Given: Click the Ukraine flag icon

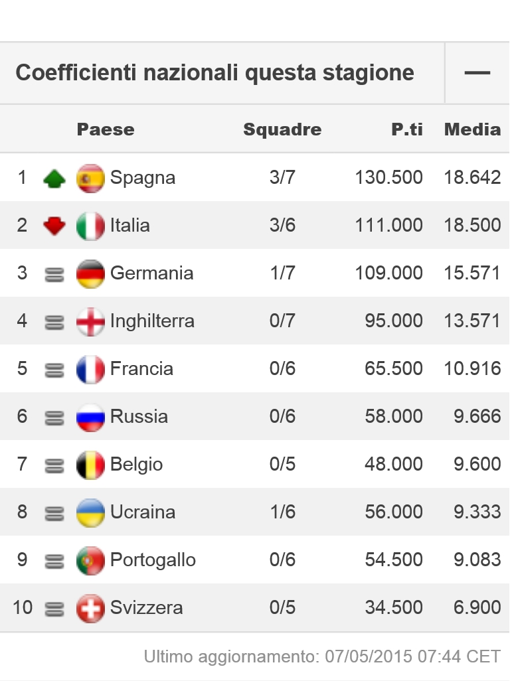Looking at the screenshot, I should 90,512.
